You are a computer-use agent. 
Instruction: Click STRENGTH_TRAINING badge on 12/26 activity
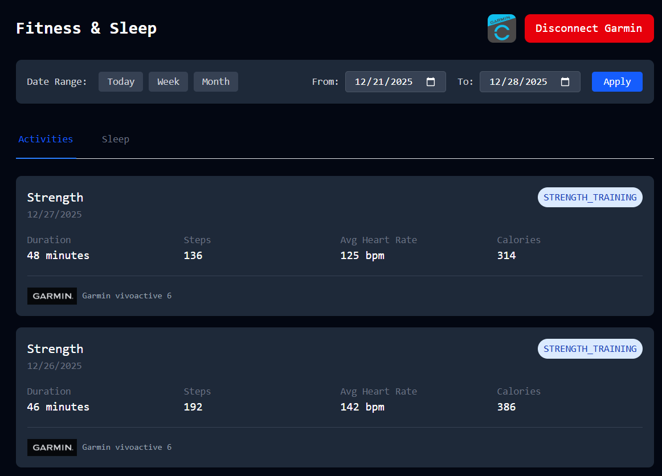[x=590, y=349]
